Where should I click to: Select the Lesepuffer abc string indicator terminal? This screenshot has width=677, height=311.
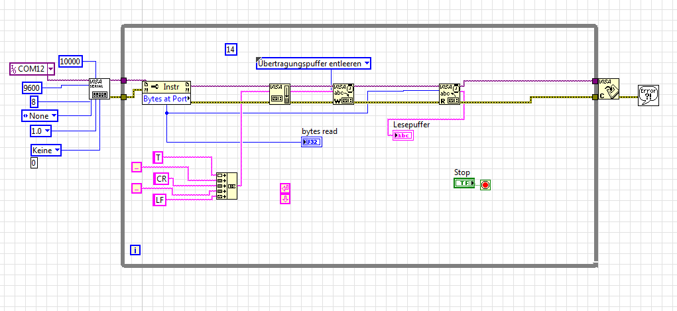tap(403, 136)
